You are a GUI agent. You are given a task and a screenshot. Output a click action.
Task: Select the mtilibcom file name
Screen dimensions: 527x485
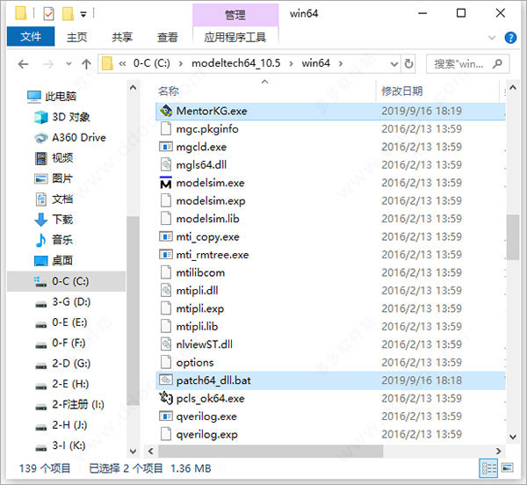click(200, 272)
